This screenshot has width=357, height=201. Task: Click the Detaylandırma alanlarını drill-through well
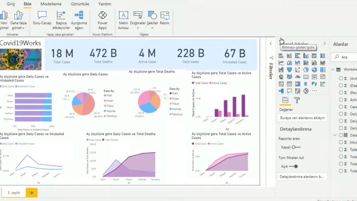(x=302, y=177)
